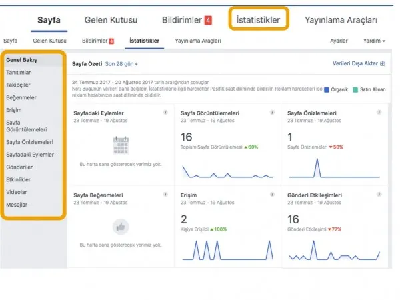Click the Gönderi Etkileşimleri card title
The height and width of the screenshot is (300, 400).
[315, 195]
